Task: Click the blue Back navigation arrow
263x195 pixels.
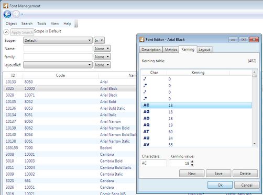Action: tap(7, 14)
